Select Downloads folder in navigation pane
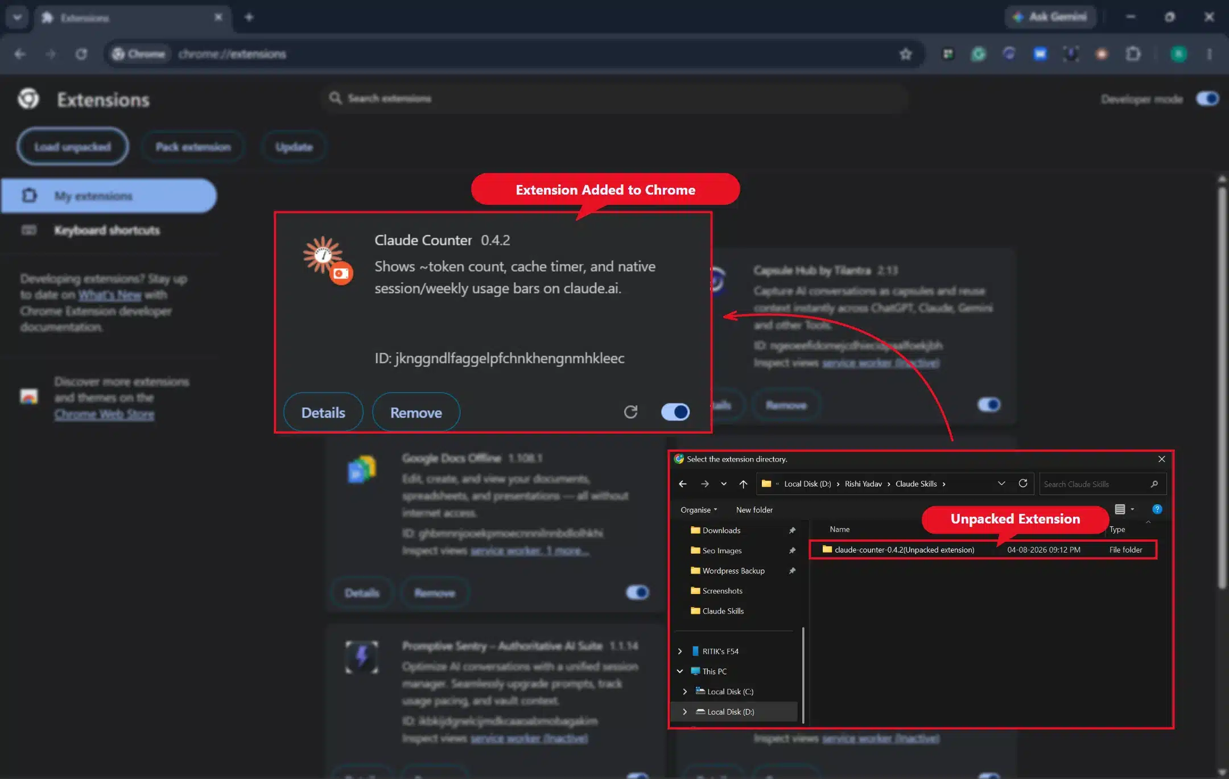1229x779 pixels. pyautogui.click(x=721, y=530)
